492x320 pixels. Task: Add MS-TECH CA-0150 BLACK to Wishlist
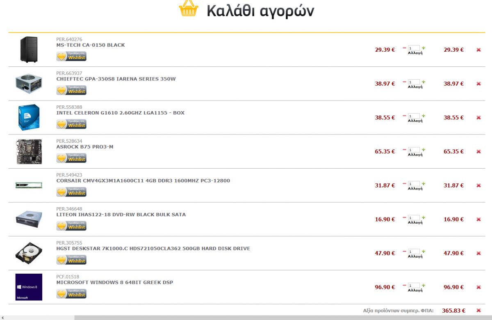[x=71, y=56]
